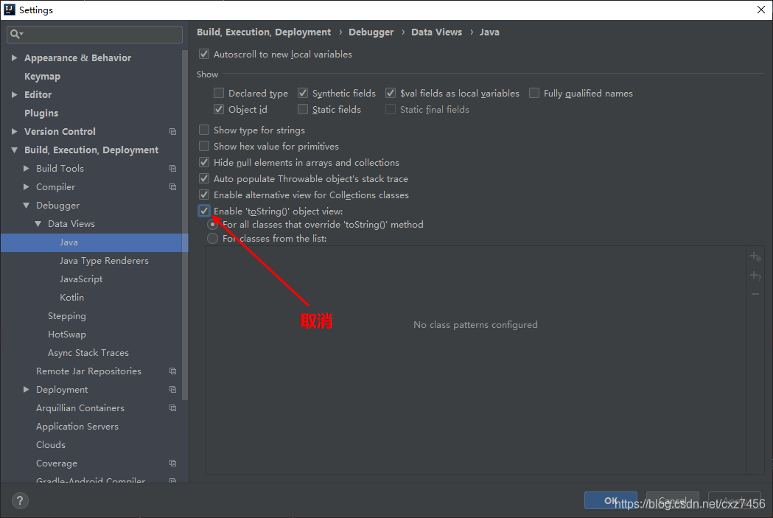Click the project-level icon next to Compiler
This screenshot has height=518, width=773.
[172, 187]
